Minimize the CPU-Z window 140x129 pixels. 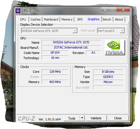point(105,10)
